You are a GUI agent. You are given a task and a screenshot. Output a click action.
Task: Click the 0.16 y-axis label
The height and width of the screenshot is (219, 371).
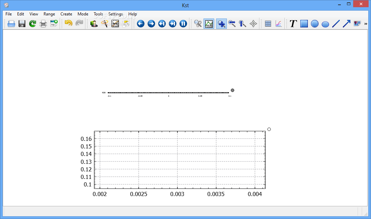[86, 139]
